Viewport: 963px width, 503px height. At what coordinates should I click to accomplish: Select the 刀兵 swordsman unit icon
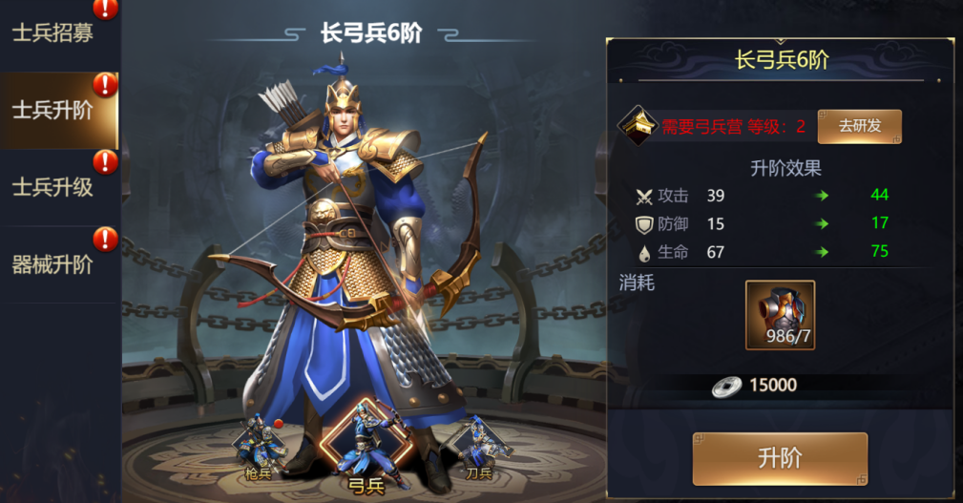click(x=479, y=449)
